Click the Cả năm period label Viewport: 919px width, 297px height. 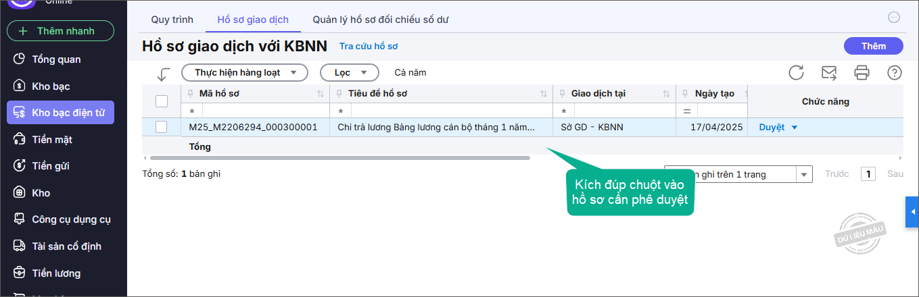(x=410, y=72)
